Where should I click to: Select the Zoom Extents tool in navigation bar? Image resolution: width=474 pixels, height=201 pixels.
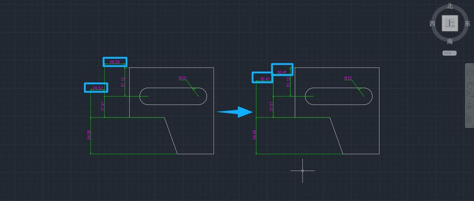(x=470, y=94)
